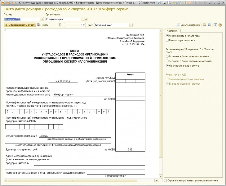Click Скрыть настройки button
This screenshot has height=186, width=226.
[189, 25]
